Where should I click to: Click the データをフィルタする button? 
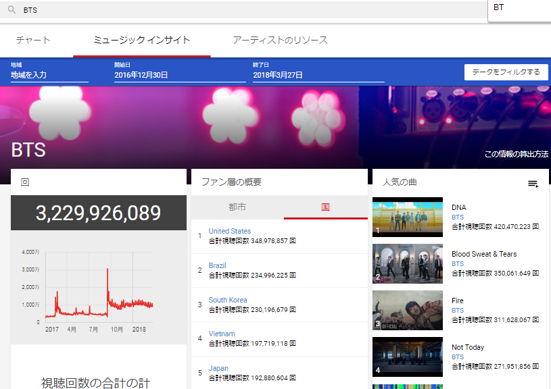[506, 72]
